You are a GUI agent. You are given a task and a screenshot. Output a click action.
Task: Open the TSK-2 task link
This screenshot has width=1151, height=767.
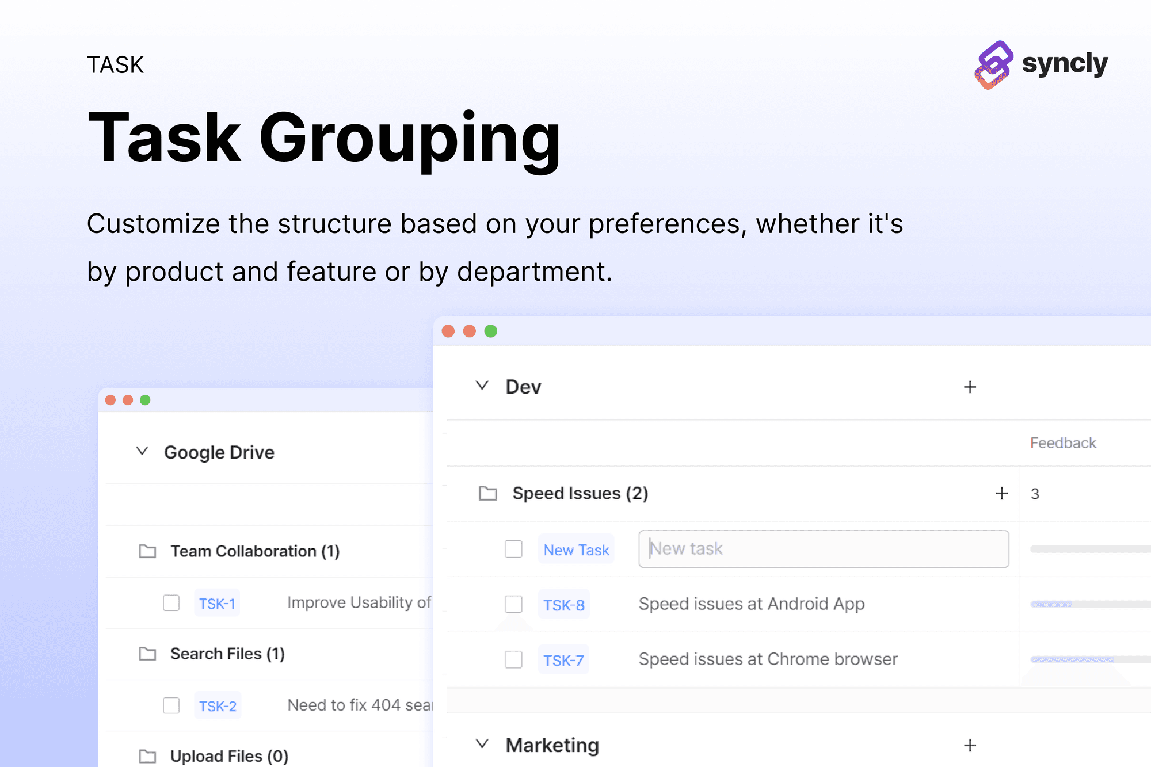coord(218,706)
